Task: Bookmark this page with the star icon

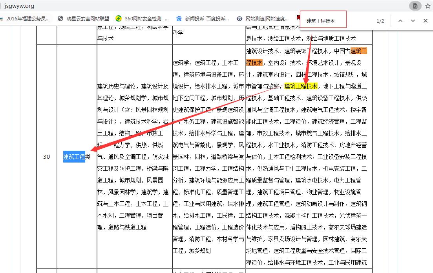Action: click(x=428, y=6)
